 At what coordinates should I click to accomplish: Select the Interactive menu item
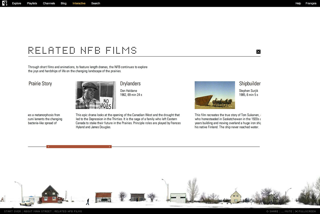79,3
